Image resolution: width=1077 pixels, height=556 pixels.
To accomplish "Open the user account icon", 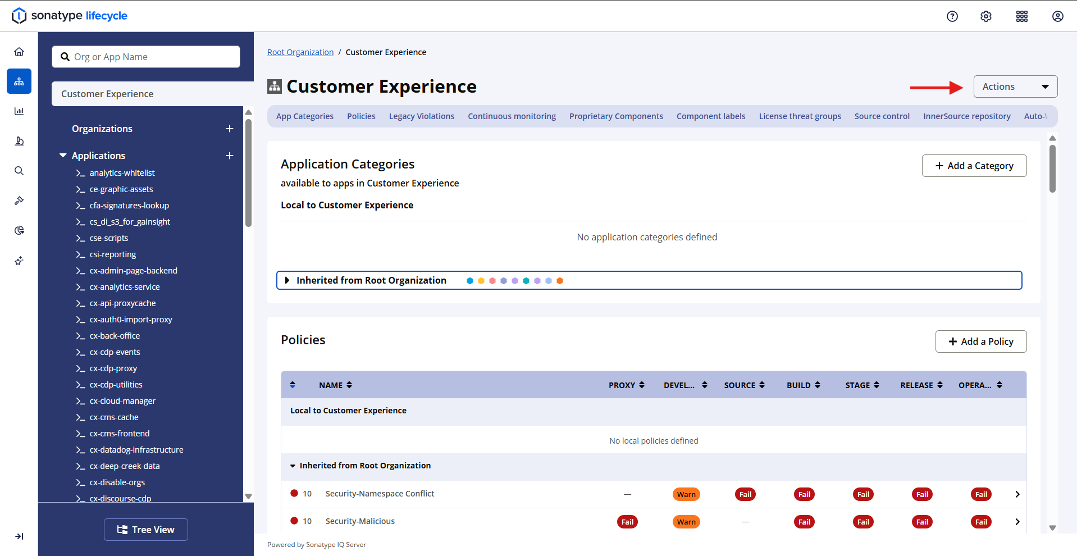I will [1058, 16].
